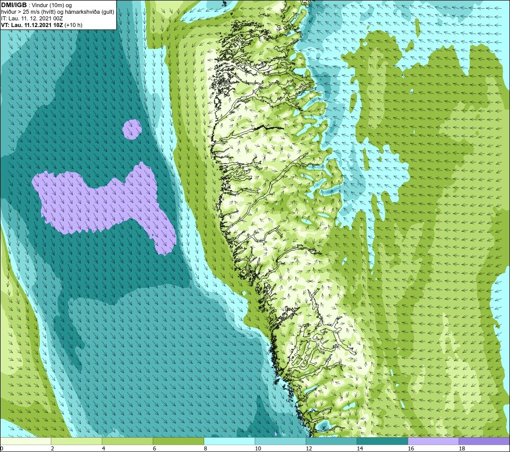Click the legend label "16"

click(411, 448)
